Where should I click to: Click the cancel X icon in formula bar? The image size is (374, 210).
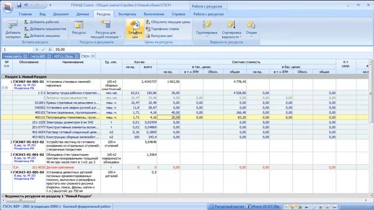37,50
